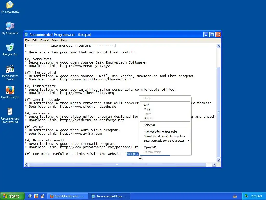Click the vertical scrollbar up arrow
The height and width of the screenshot is (200, 266).
[x=218, y=46]
